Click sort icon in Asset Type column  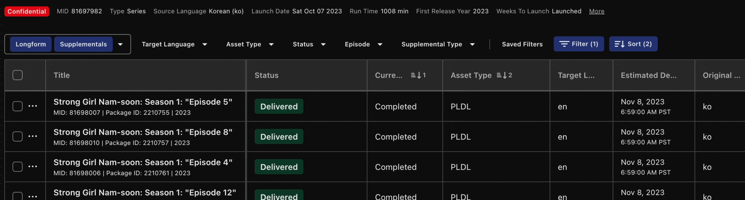(x=504, y=75)
